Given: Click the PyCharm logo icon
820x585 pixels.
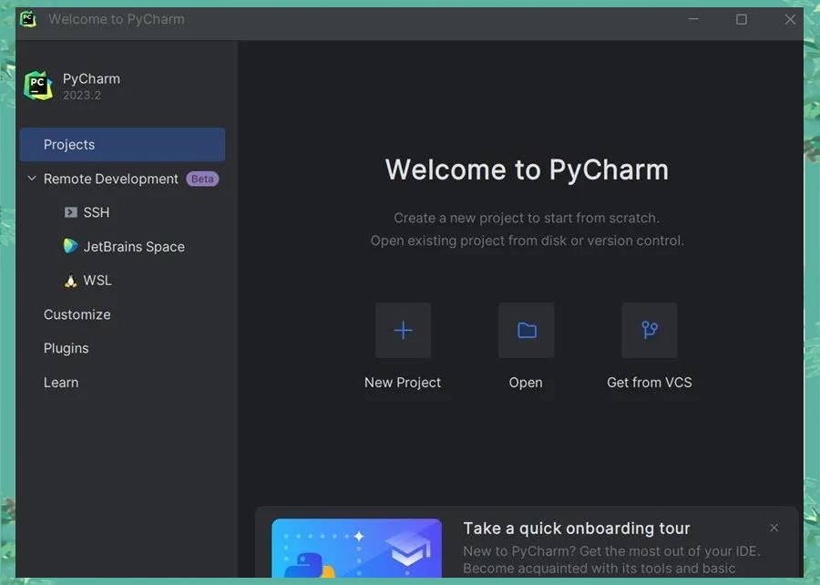Looking at the screenshot, I should click(x=37, y=85).
